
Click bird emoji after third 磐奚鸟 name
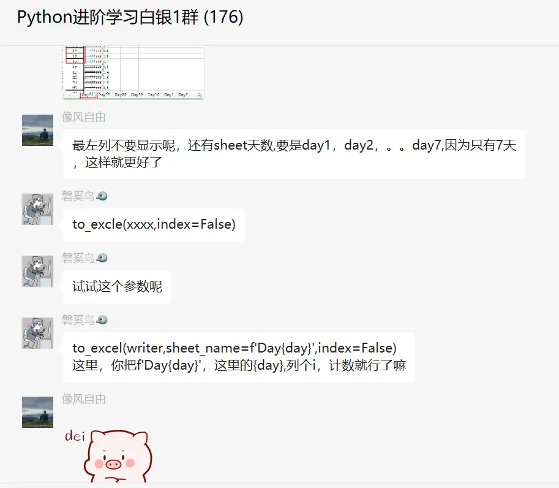coord(102,320)
